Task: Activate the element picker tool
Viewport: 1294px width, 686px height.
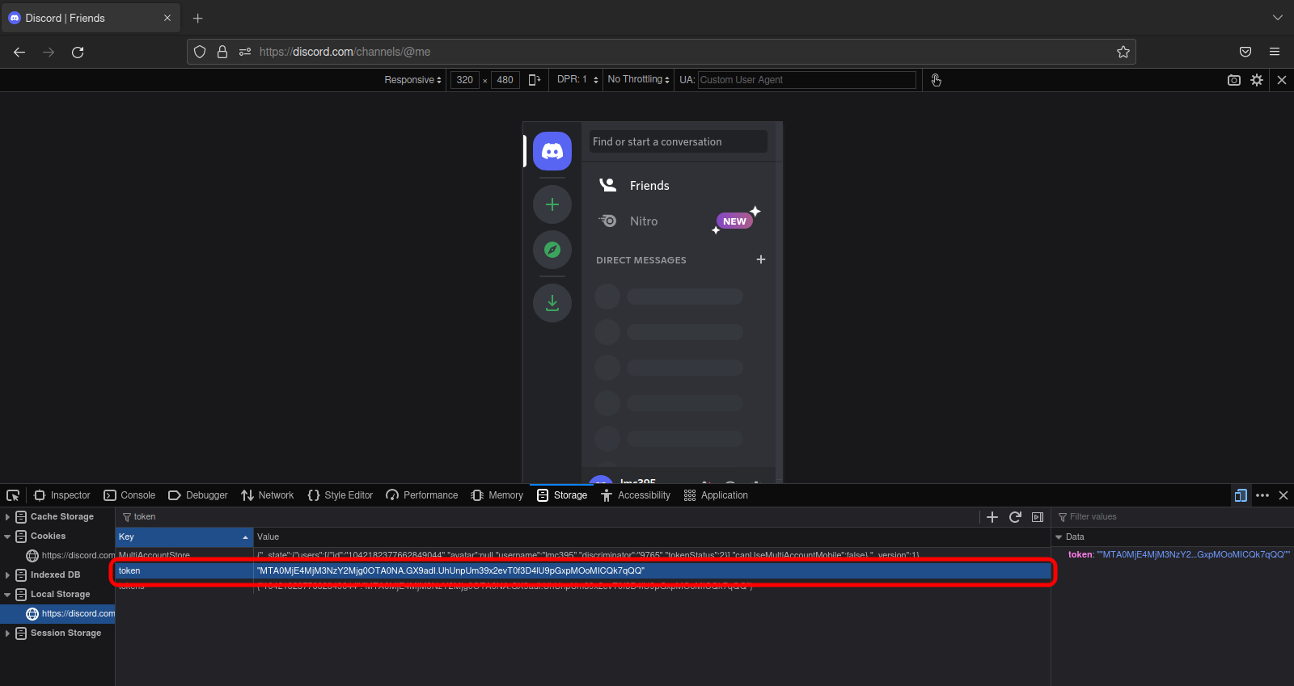Action: click(x=13, y=495)
